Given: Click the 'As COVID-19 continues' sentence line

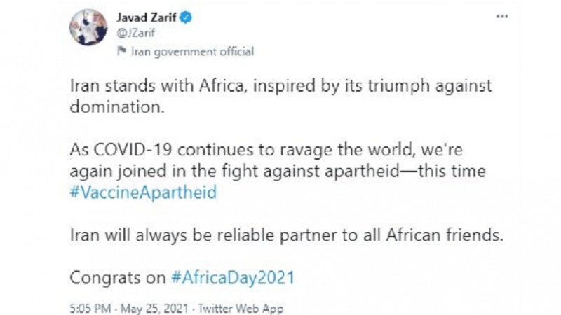Looking at the screenshot, I should (266, 150).
